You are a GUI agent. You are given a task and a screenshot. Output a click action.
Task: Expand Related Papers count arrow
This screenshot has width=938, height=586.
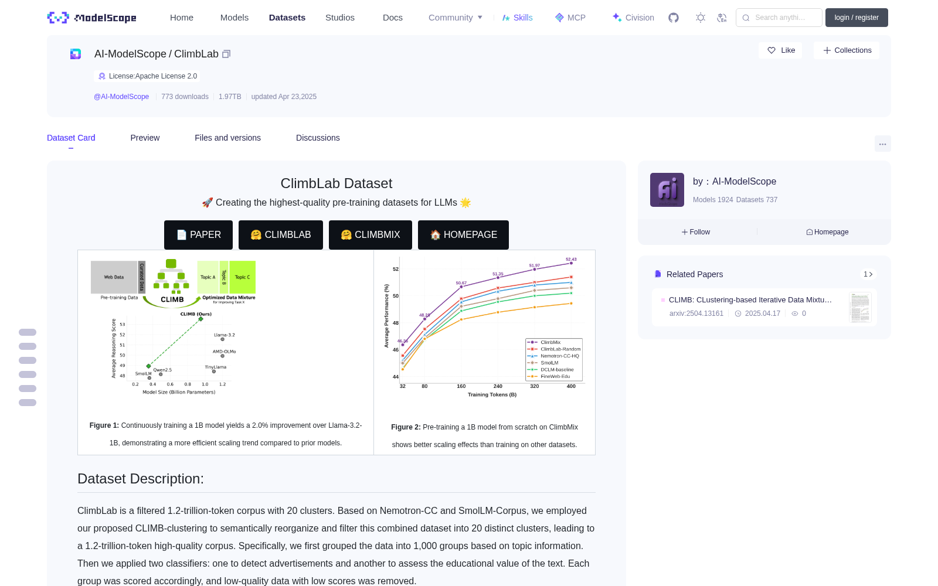pos(868,274)
